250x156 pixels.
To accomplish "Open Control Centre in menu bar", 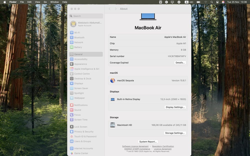I will pos(217,2).
